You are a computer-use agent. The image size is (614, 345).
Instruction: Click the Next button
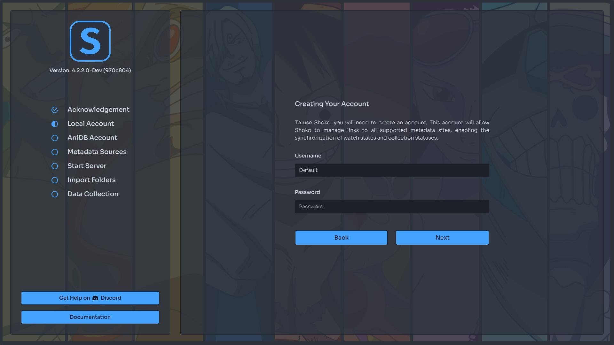(442, 237)
